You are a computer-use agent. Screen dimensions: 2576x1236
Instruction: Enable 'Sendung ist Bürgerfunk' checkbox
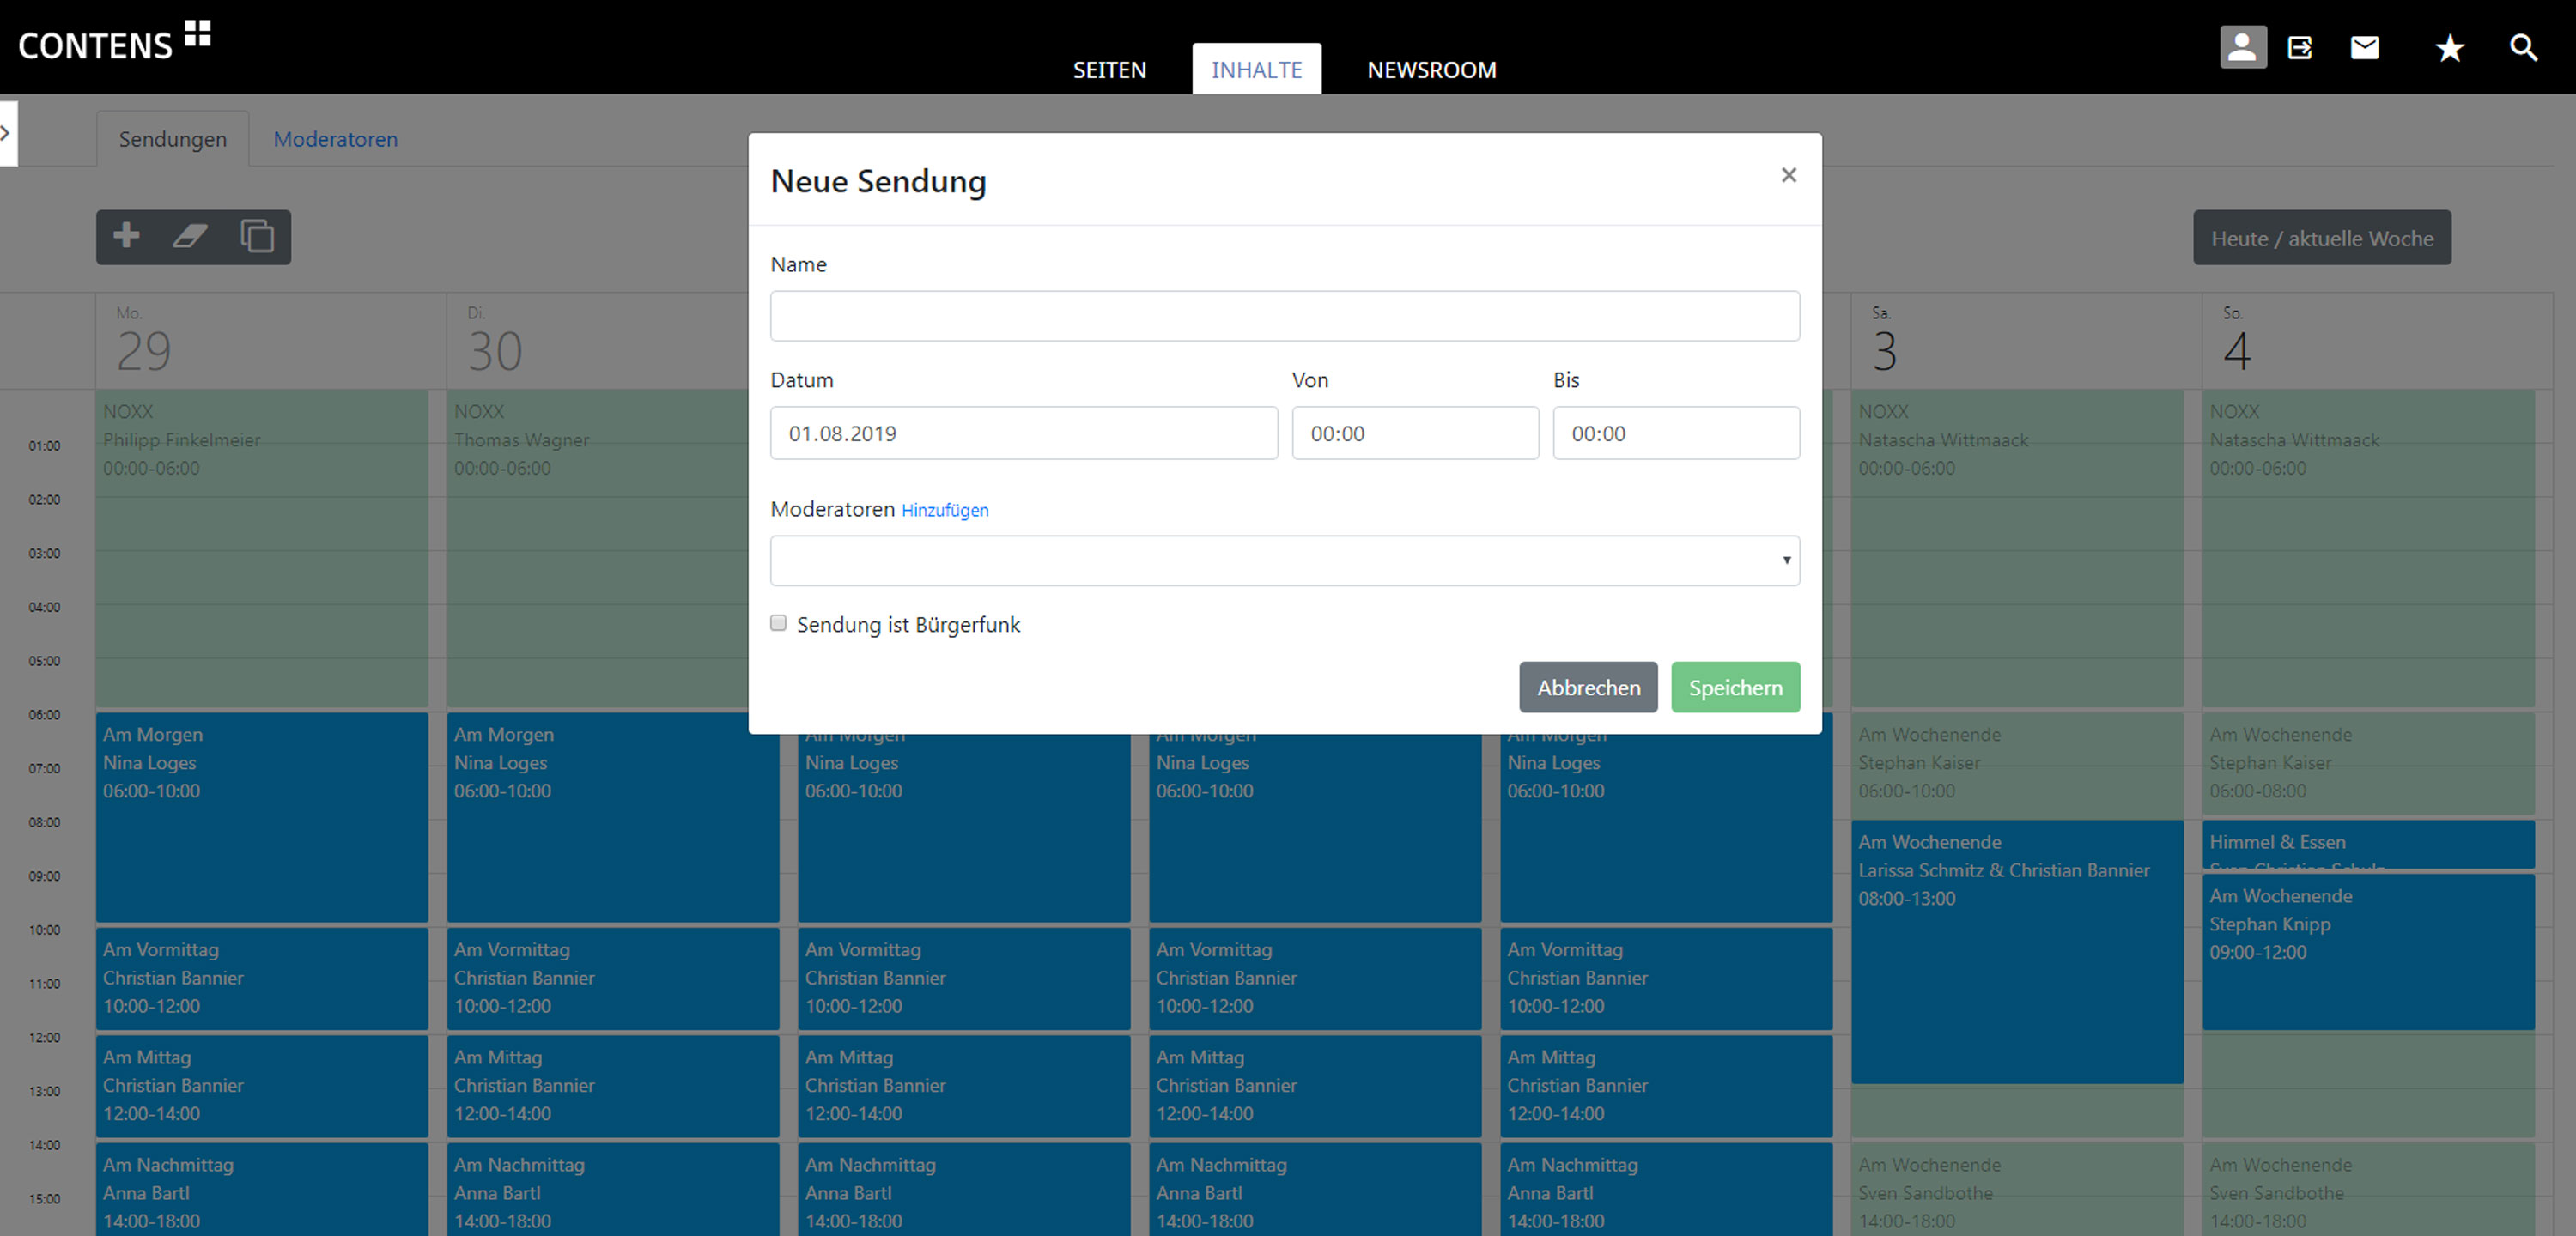pyautogui.click(x=778, y=623)
